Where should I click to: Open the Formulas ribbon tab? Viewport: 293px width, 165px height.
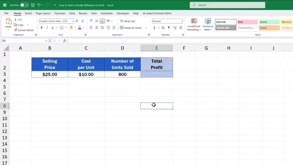tap(60, 13)
